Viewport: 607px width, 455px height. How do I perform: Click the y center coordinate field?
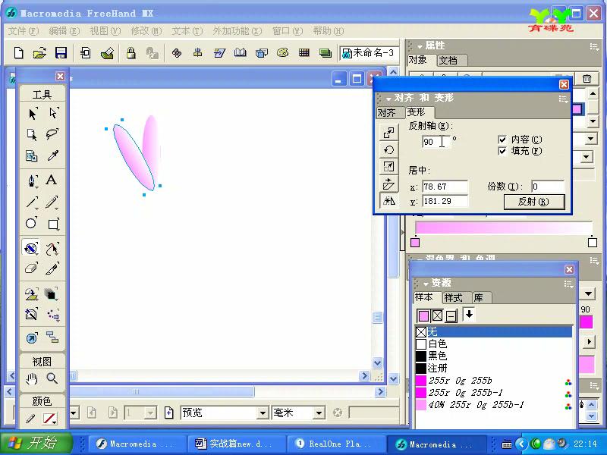pyautogui.click(x=445, y=201)
